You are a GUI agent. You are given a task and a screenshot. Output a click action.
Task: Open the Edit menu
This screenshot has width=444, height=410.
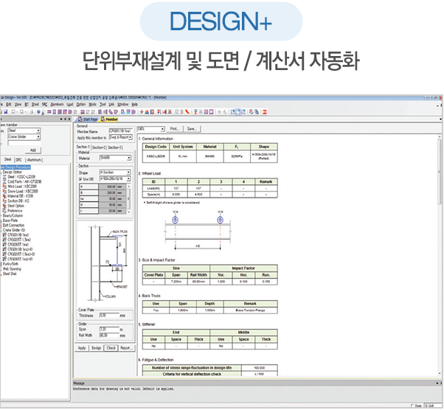tap(9, 105)
